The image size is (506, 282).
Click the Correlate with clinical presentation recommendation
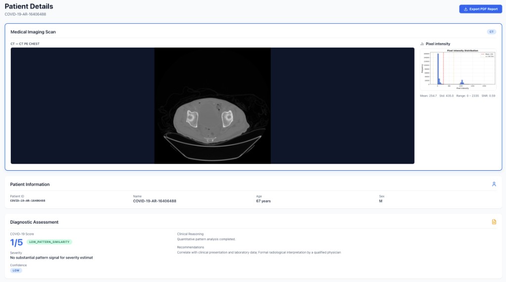(259, 253)
